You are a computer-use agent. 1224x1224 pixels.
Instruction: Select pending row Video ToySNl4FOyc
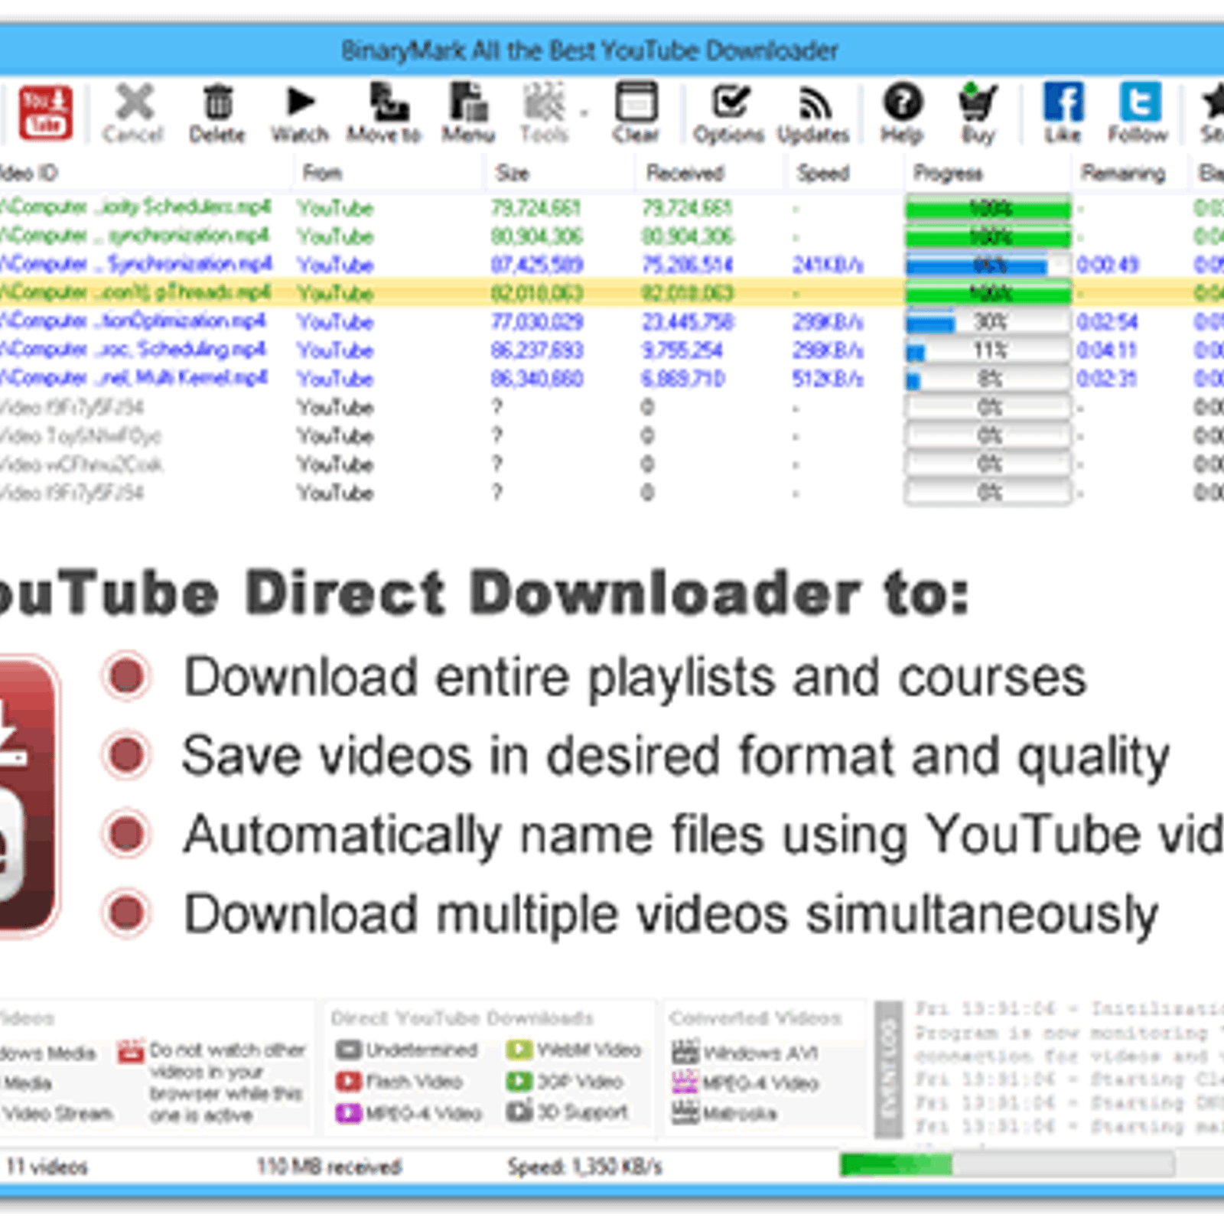(612, 436)
